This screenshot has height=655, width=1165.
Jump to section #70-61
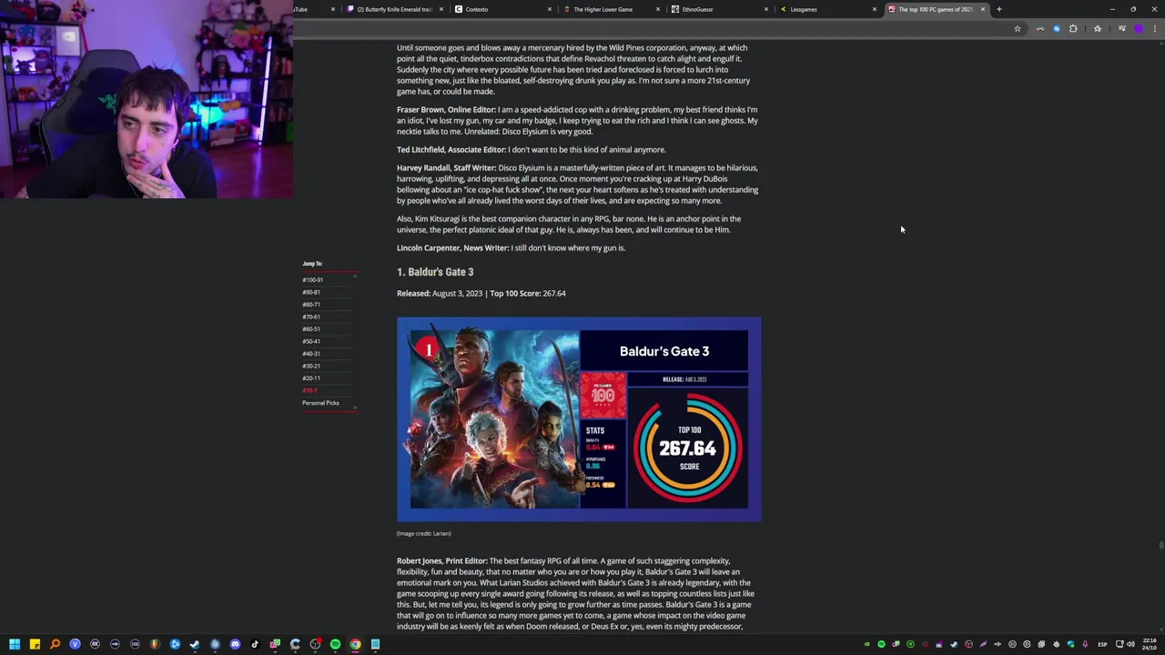311,317
